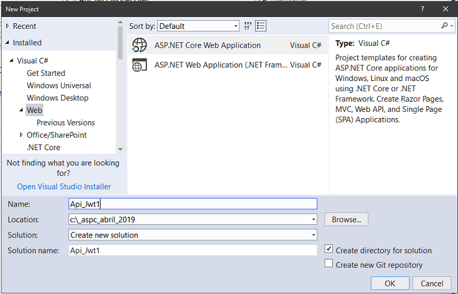Screen dimensions: 458x294
Task: Collapse the Installed node
Action: 8,43
